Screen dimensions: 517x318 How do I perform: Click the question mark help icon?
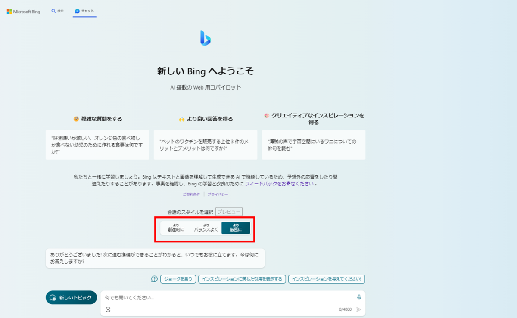coord(154,279)
